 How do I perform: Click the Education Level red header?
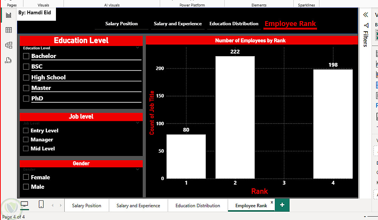point(81,40)
